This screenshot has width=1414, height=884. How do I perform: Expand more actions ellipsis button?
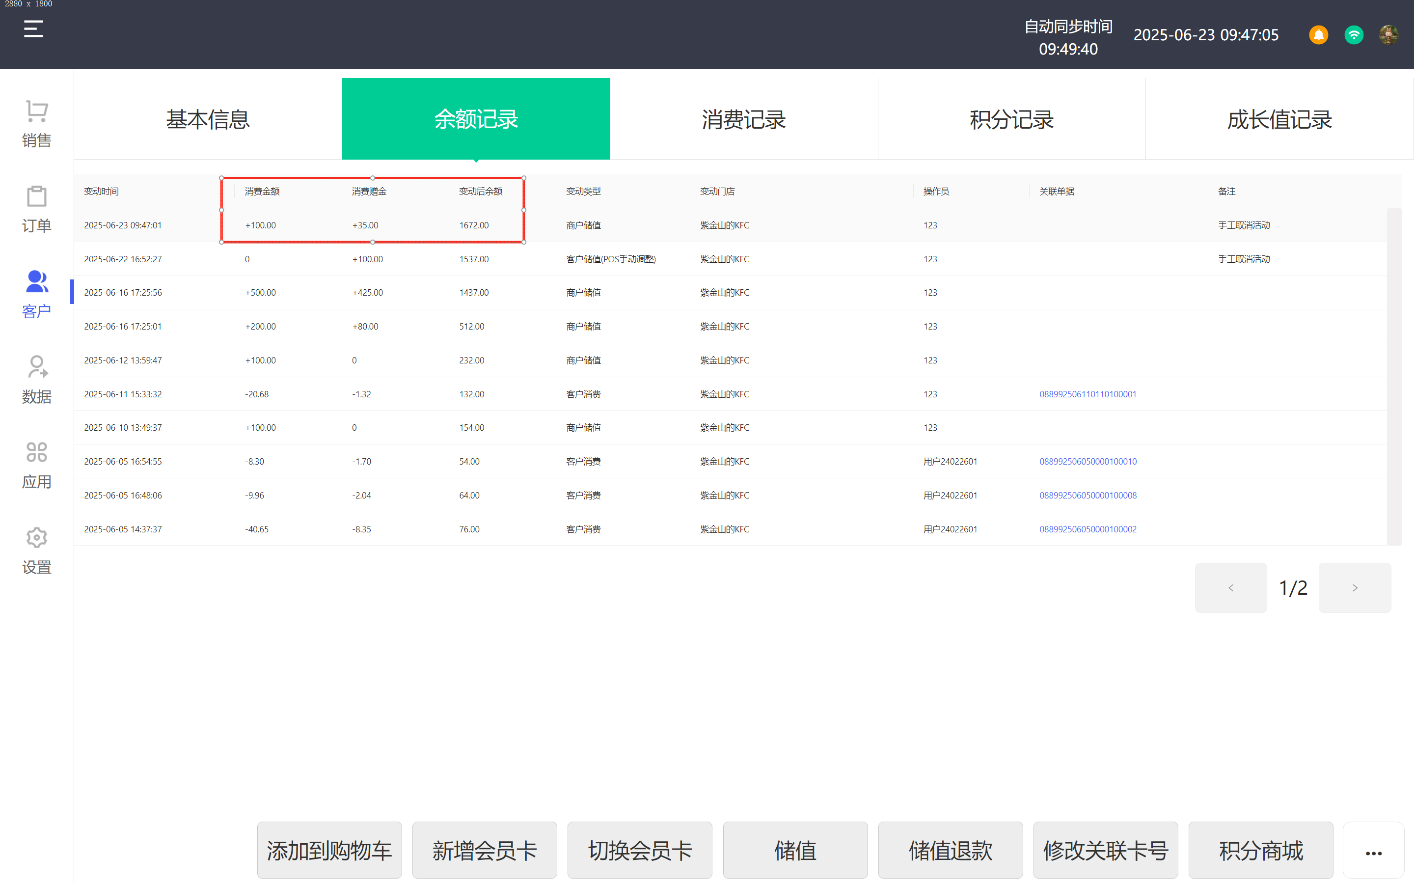(1374, 851)
